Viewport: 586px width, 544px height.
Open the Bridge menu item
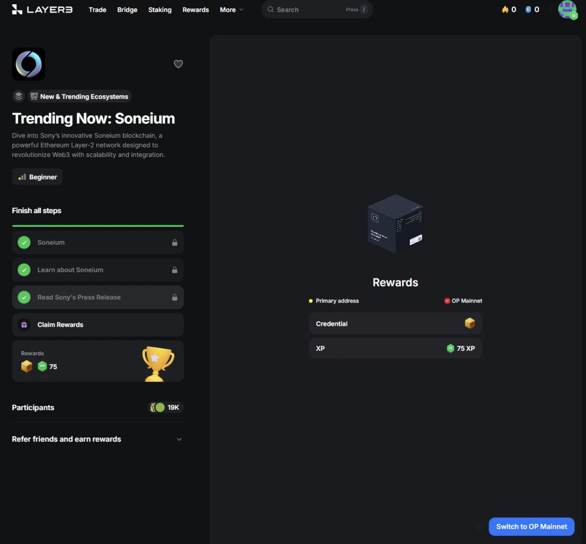127,10
